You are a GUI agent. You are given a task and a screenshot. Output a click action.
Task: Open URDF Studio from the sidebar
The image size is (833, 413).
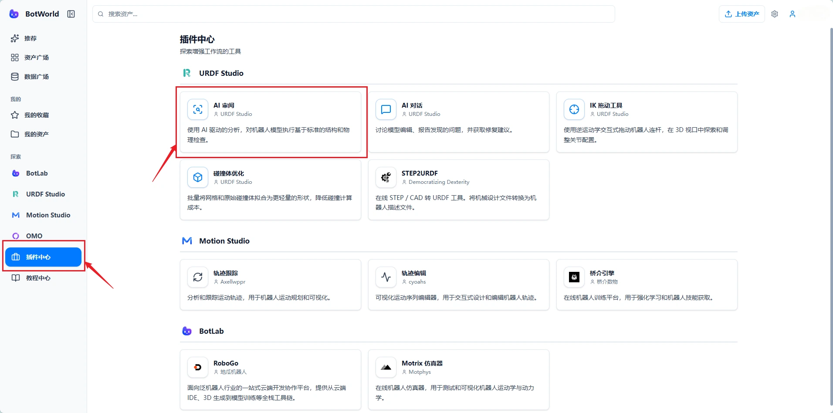click(44, 194)
